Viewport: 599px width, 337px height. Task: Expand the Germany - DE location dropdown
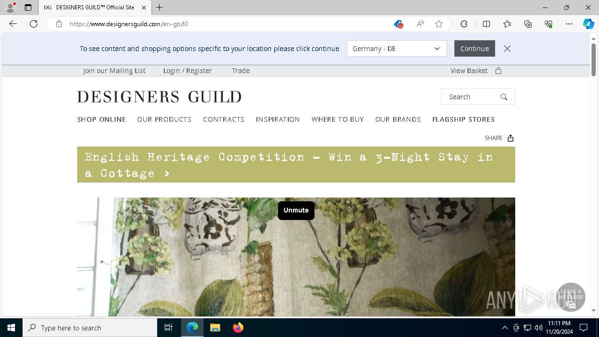[x=396, y=49]
